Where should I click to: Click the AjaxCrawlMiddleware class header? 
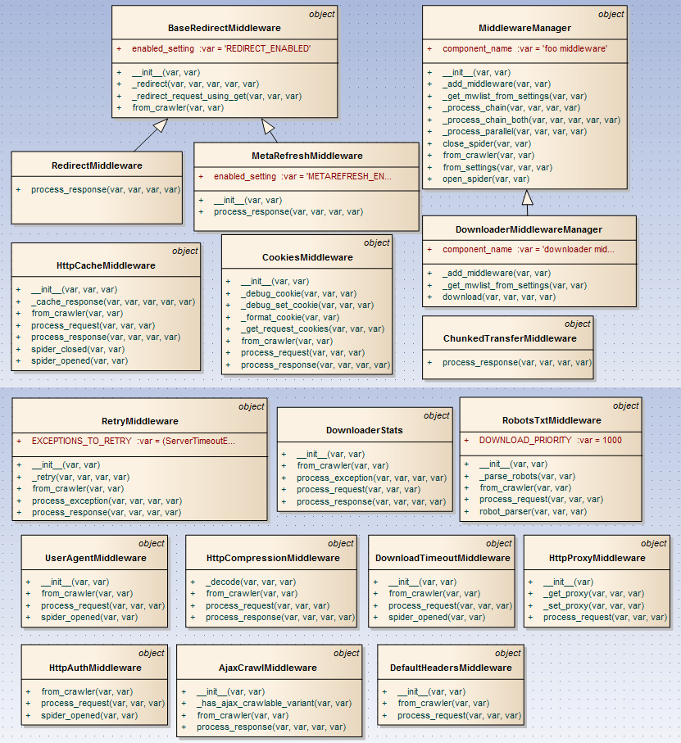click(269, 668)
